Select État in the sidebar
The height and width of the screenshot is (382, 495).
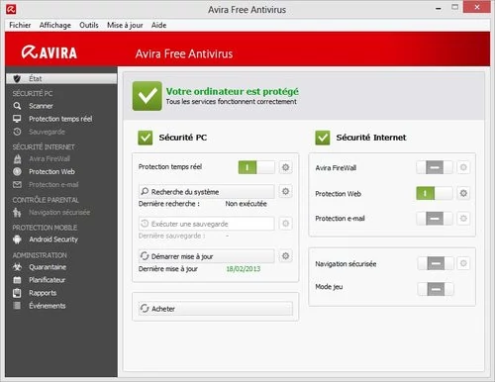pyautogui.click(x=61, y=78)
